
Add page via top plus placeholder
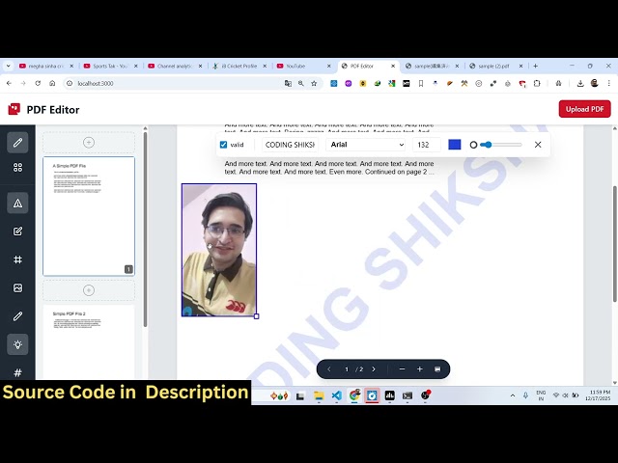tap(89, 143)
